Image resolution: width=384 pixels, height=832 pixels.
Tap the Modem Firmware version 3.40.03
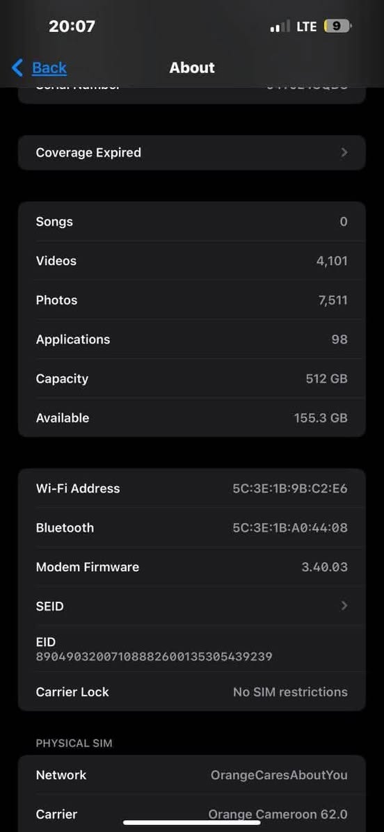click(x=325, y=567)
